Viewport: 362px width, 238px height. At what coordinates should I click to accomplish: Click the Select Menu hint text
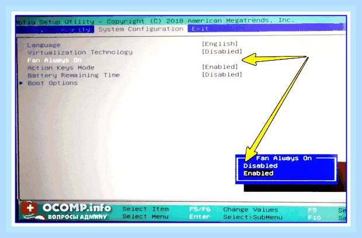coord(145,216)
